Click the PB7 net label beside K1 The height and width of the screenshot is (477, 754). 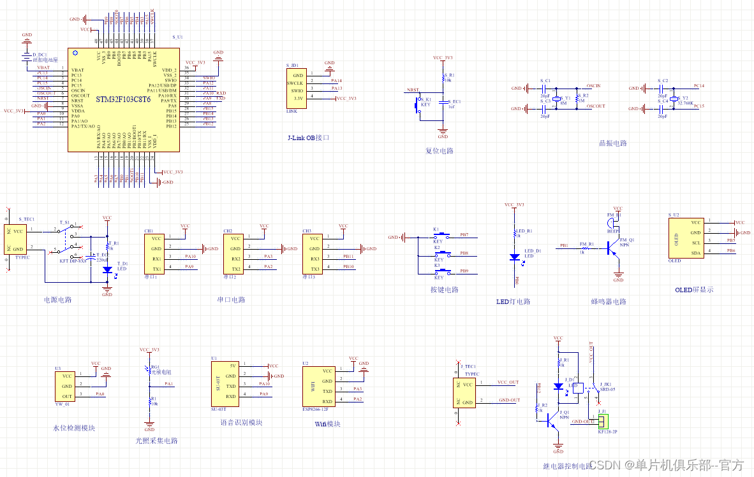[464, 235]
